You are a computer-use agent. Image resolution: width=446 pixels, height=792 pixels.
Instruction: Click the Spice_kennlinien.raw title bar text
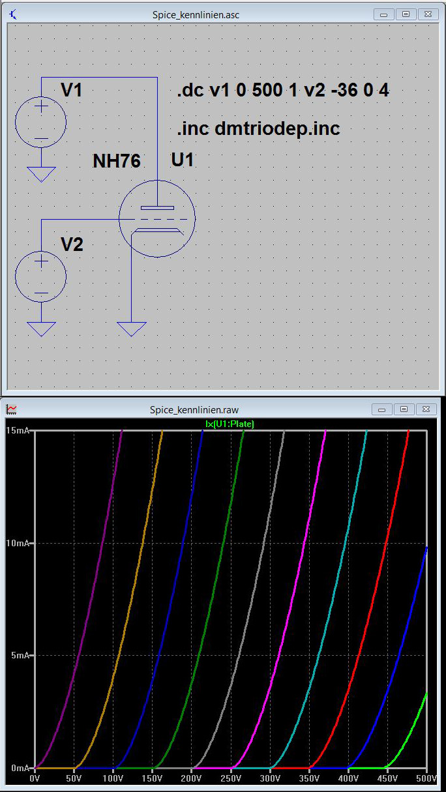click(194, 409)
